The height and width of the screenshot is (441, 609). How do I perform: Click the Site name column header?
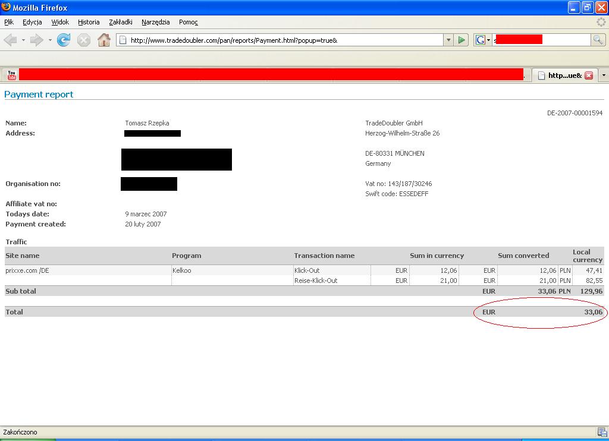(22, 256)
